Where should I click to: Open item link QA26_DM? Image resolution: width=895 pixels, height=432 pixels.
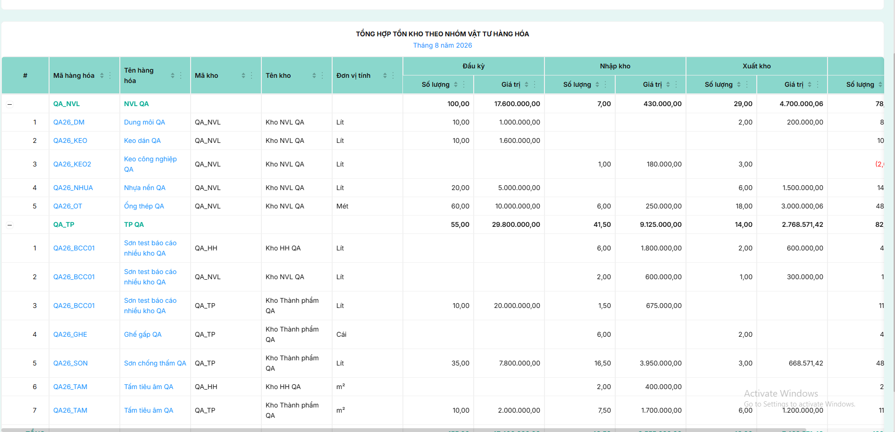point(69,122)
